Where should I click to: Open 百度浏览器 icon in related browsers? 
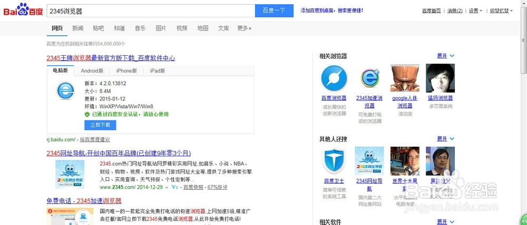pos(334,78)
